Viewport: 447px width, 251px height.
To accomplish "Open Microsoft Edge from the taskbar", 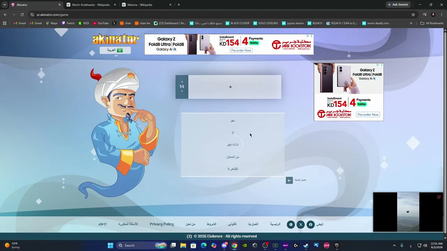I will pos(204,245).
